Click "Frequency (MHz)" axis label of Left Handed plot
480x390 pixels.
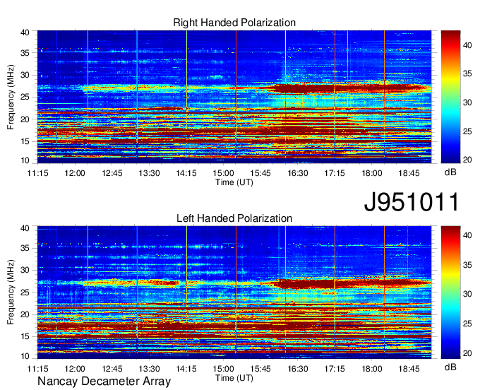(11, 292)
